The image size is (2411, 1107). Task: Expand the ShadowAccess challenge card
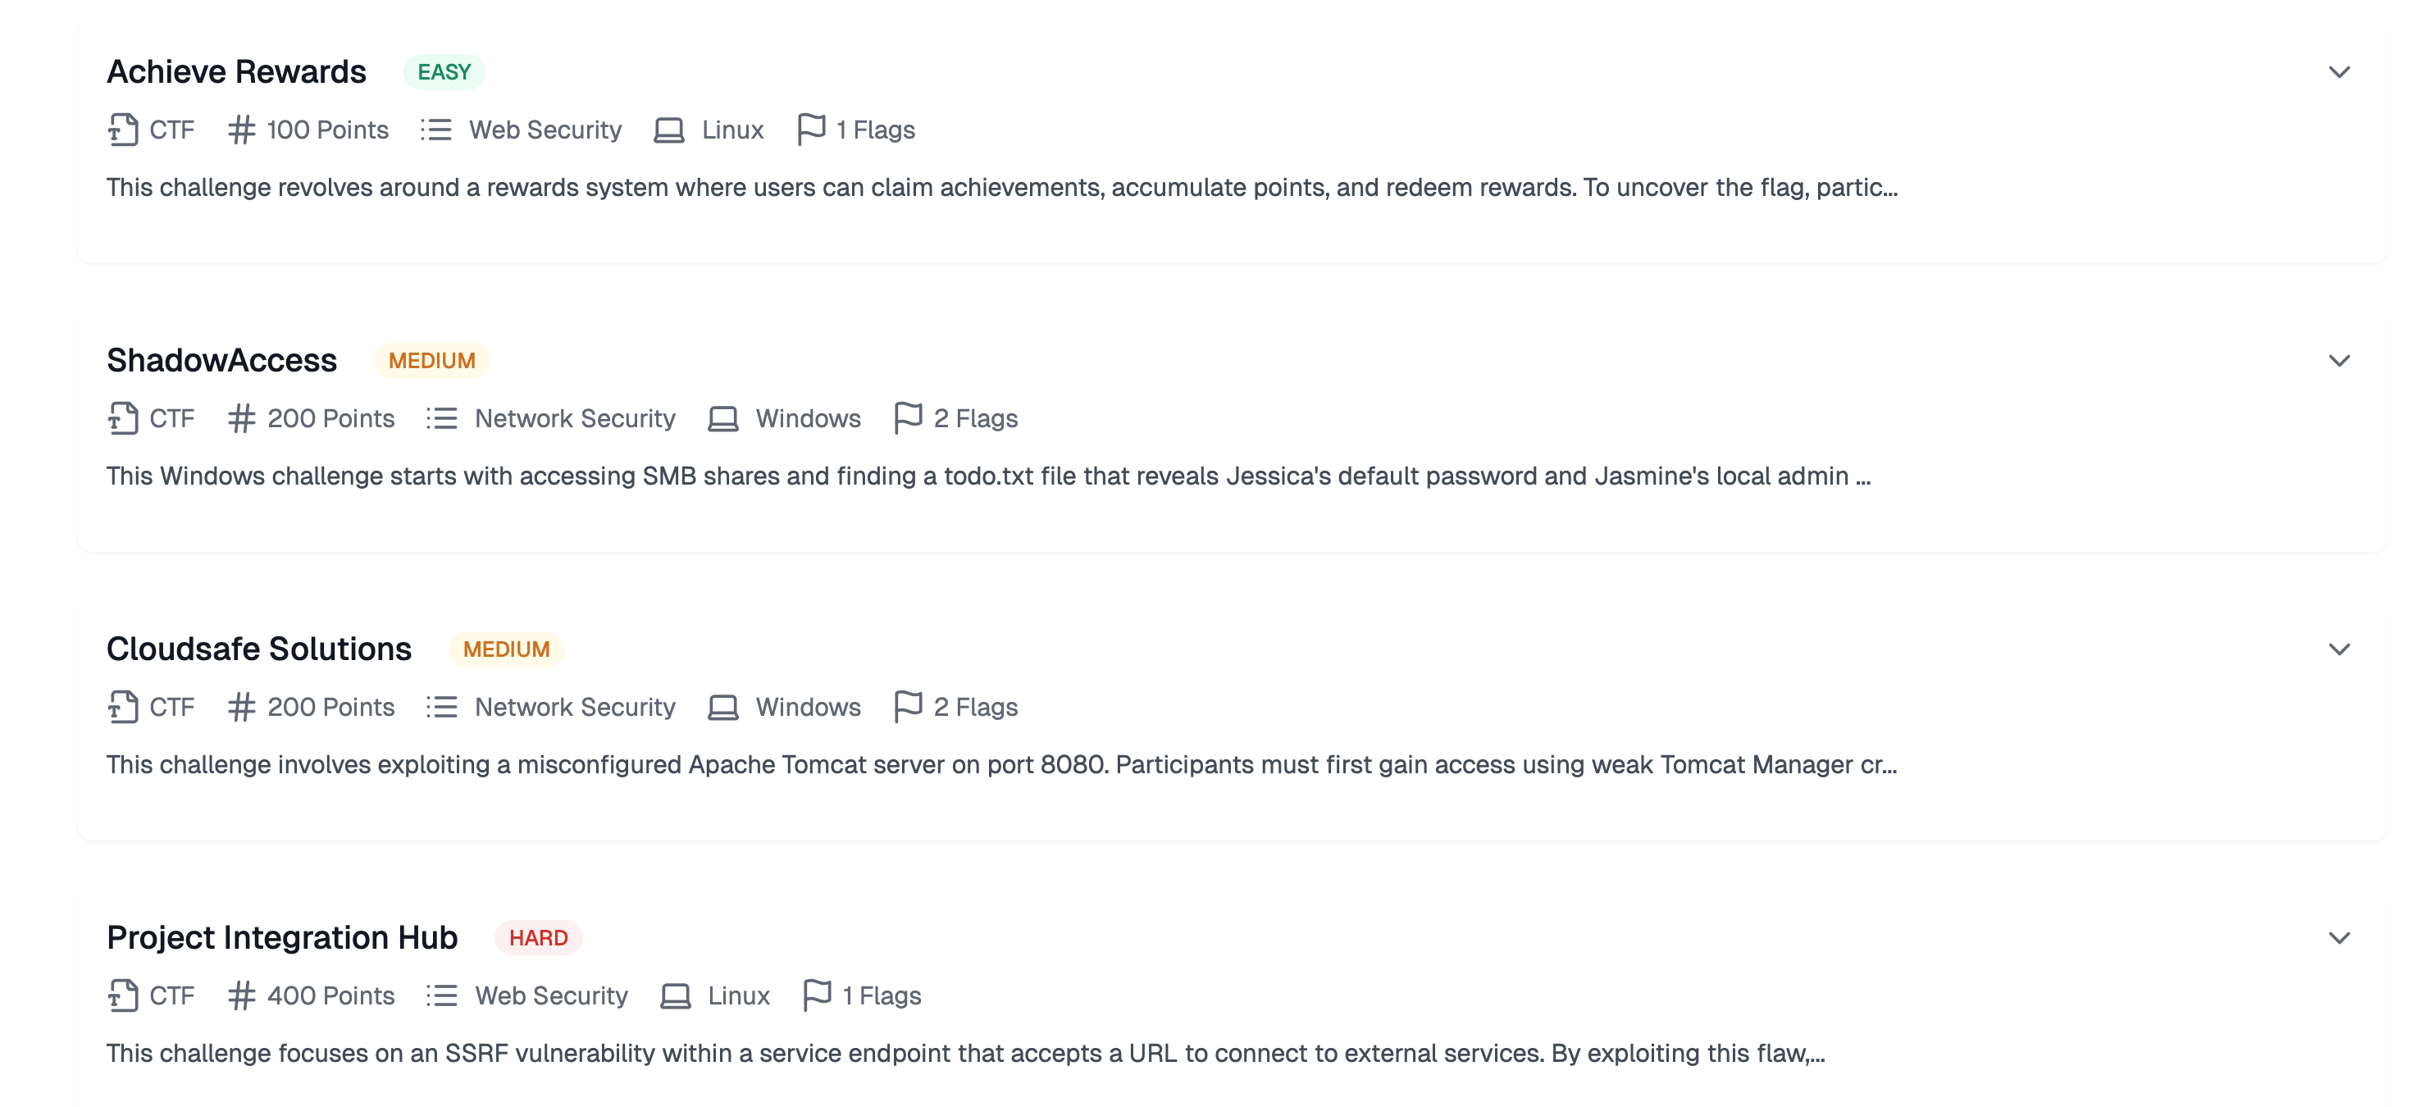[x=2340, y=359]
